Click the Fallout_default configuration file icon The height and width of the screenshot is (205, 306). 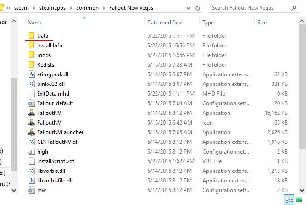click(x=31, y=103)
